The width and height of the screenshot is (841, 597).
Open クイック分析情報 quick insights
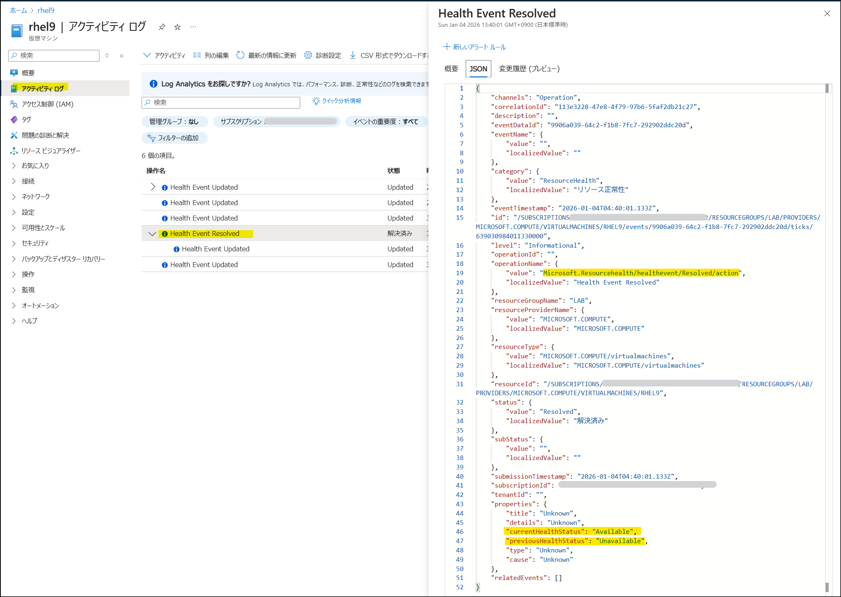coord(337,101)
